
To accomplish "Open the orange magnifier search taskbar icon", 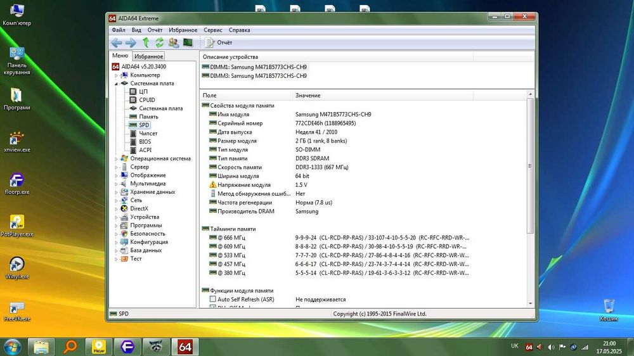I will (70, 346).
